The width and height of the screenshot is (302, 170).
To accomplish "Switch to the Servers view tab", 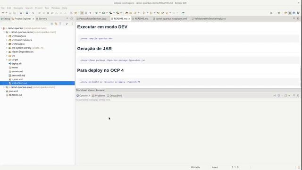I will pos(42,19).
